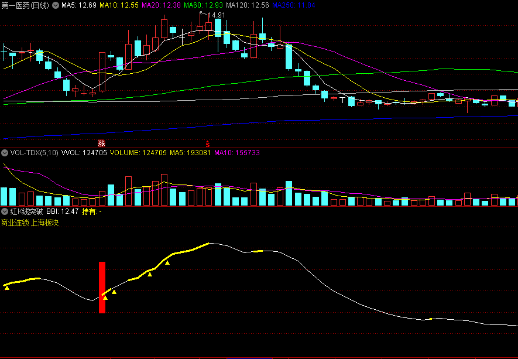The width and height of the screenshot is (518, 359).
Task: Click the red 涨 limit-up marker
Action: tap(101, 143)
